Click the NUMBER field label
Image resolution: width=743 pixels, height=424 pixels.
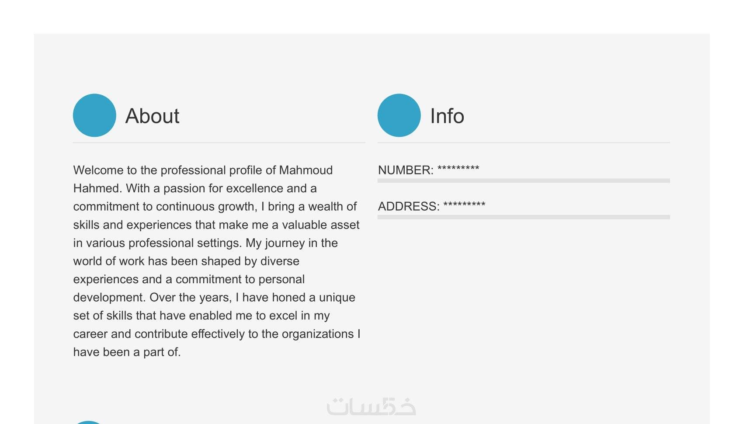(405, 170)
